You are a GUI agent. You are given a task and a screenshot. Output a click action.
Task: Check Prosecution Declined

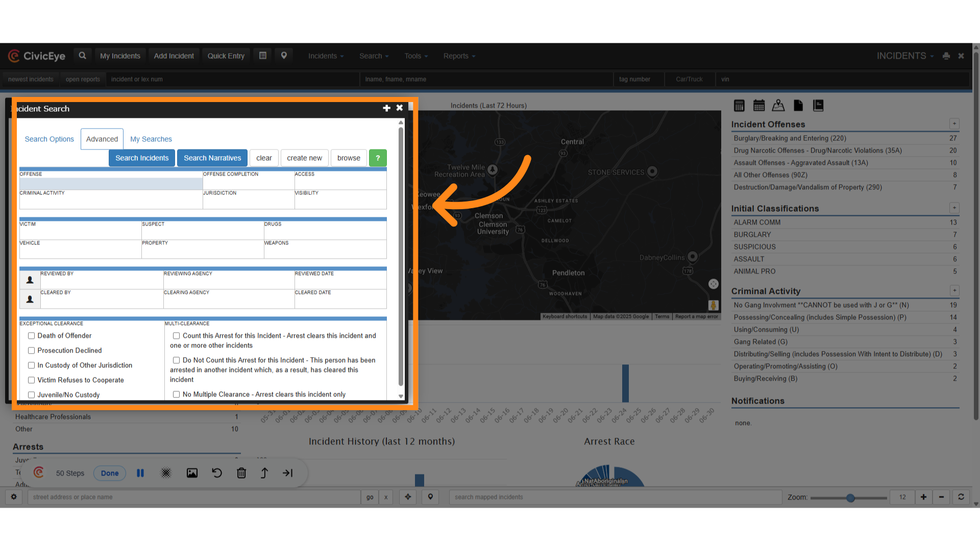tap(31, 350)
